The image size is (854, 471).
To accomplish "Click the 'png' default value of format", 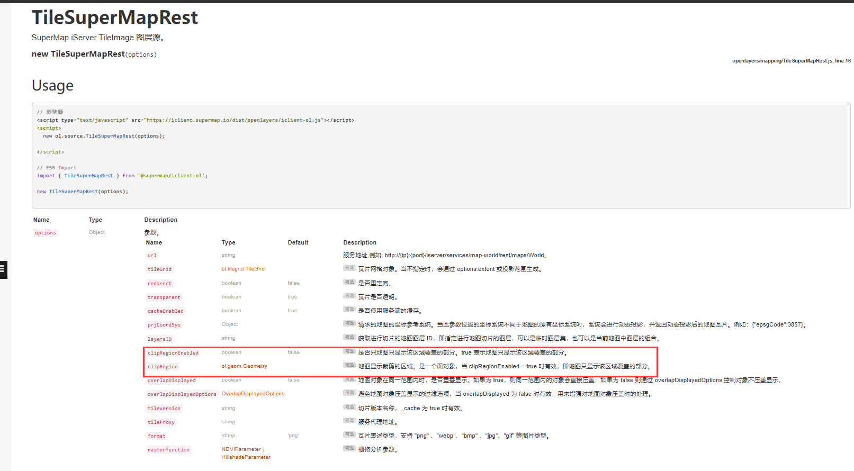I will point(293,436).
